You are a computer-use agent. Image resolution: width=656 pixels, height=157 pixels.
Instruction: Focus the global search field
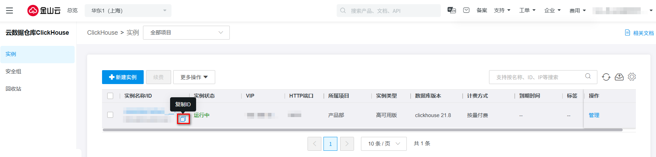tap(389, 10)
